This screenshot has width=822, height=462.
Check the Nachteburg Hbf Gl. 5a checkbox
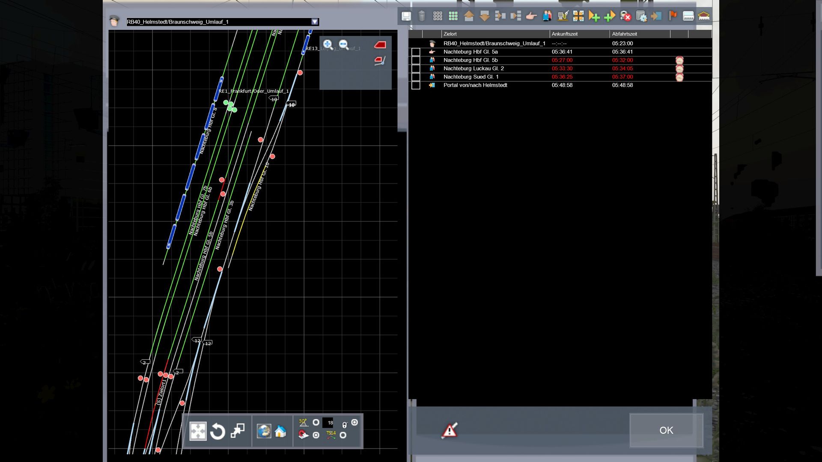pyautogui.click(x=416, y=52)
